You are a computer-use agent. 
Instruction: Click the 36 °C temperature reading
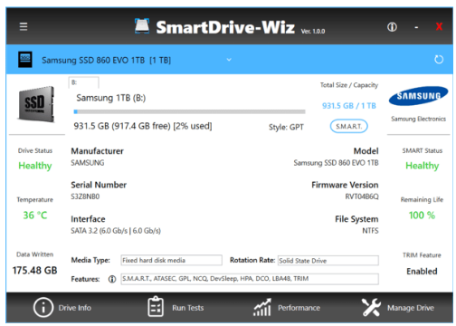[35, 216]
